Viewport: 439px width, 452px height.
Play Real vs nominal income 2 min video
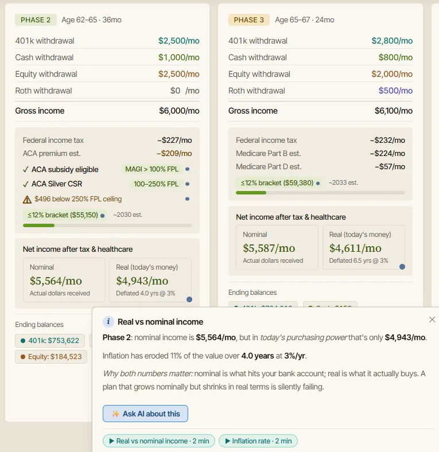click(158, 441)
